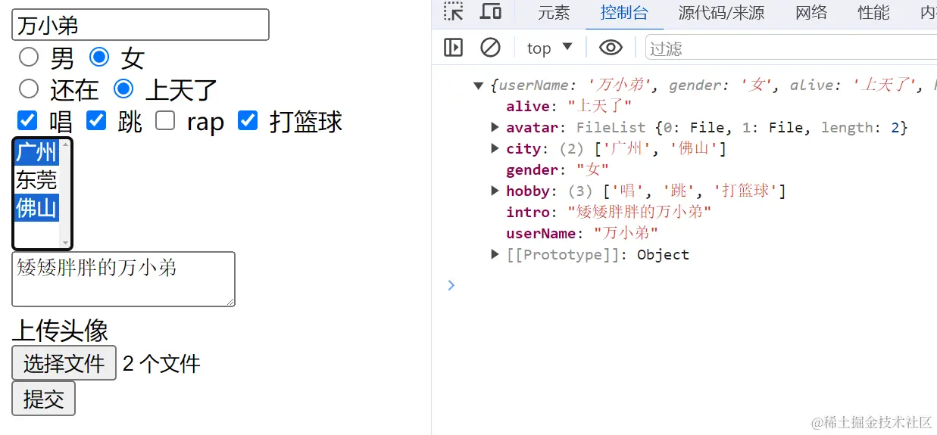The width and height of the screenshot is (937, 435).
Task: Click the 选择文件 button
Action: click(x=64, y=363)
